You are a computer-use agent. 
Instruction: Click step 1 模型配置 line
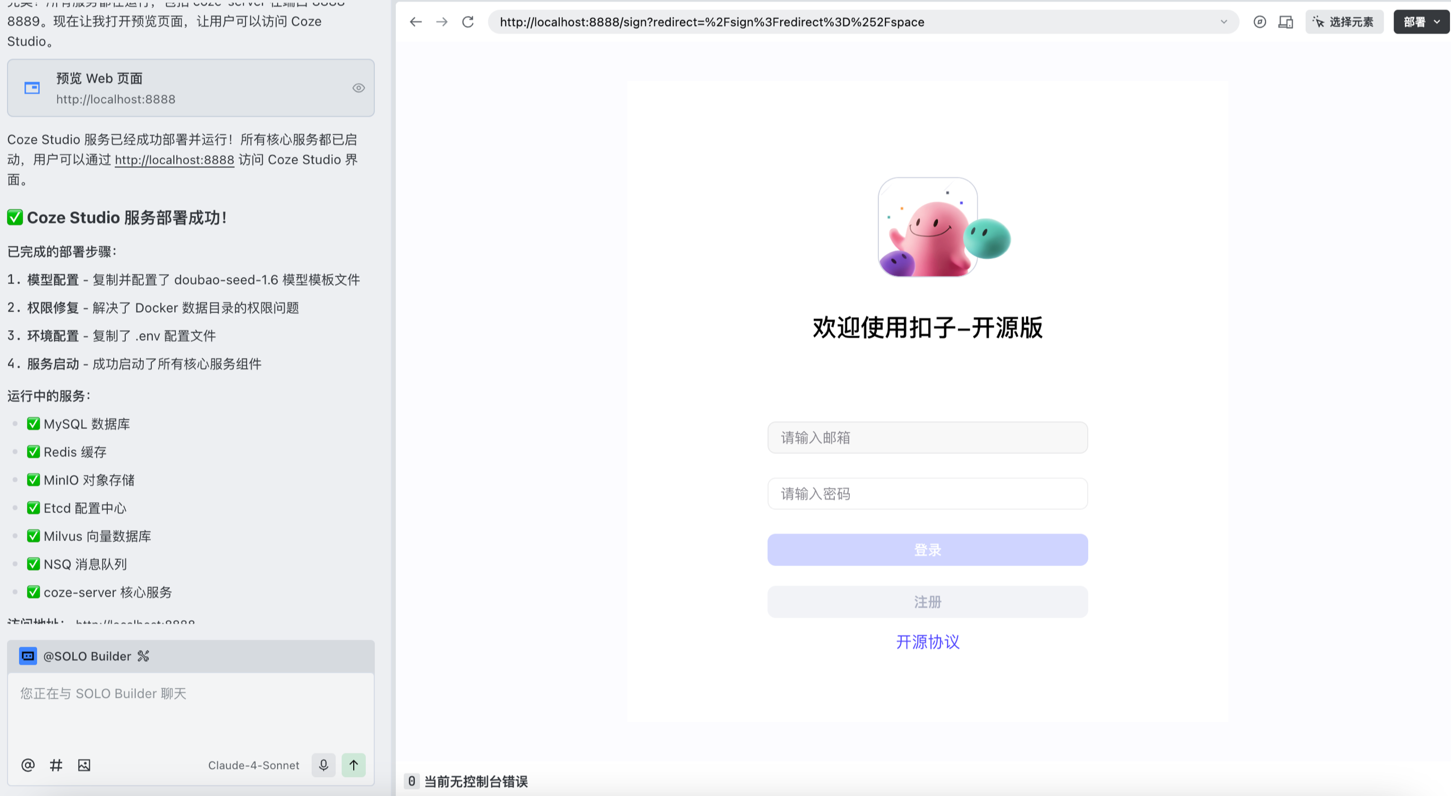tap(184, 280)
